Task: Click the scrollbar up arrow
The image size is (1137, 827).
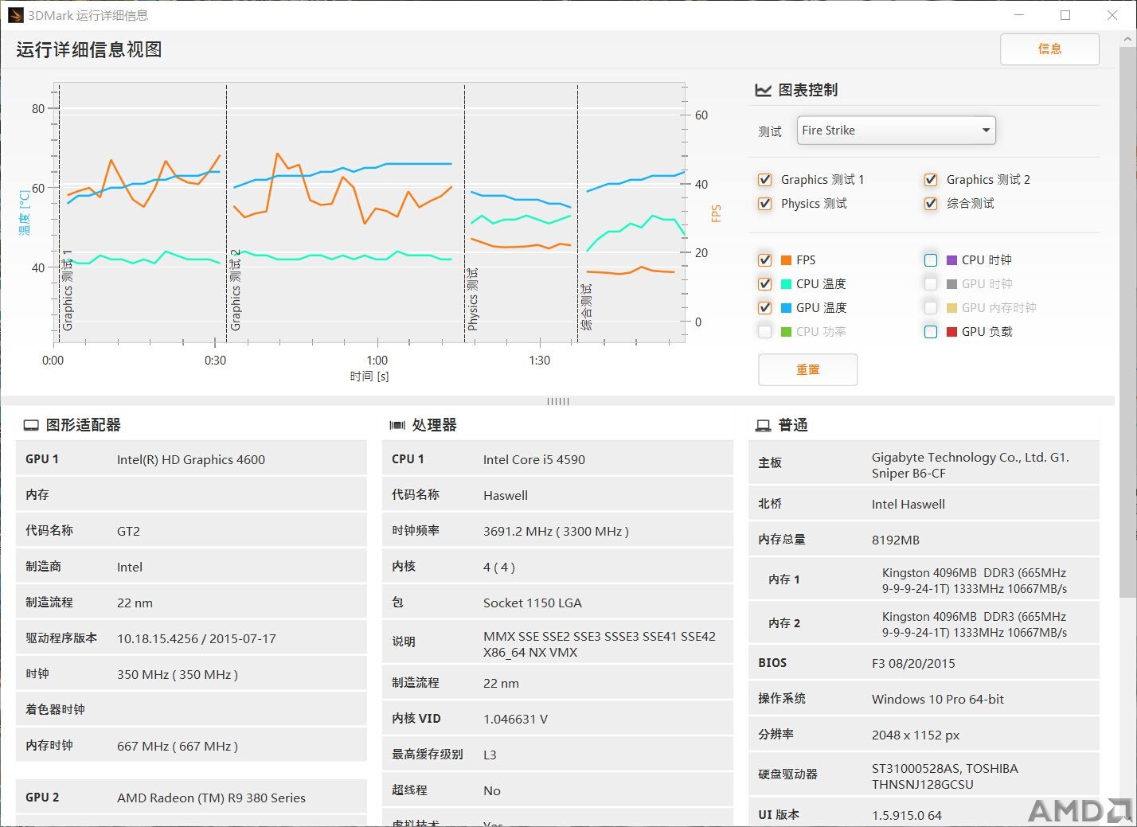Action: (x=1127, y=38)
